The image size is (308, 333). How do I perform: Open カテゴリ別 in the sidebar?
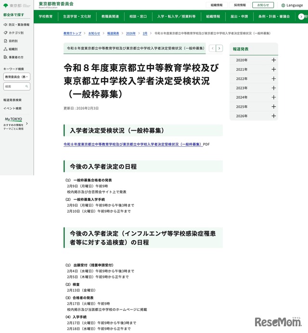tap(13, 33)
